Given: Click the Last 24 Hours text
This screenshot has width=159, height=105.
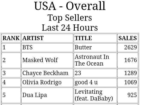Looking at the screenshot, I should (x=70, y=28).
